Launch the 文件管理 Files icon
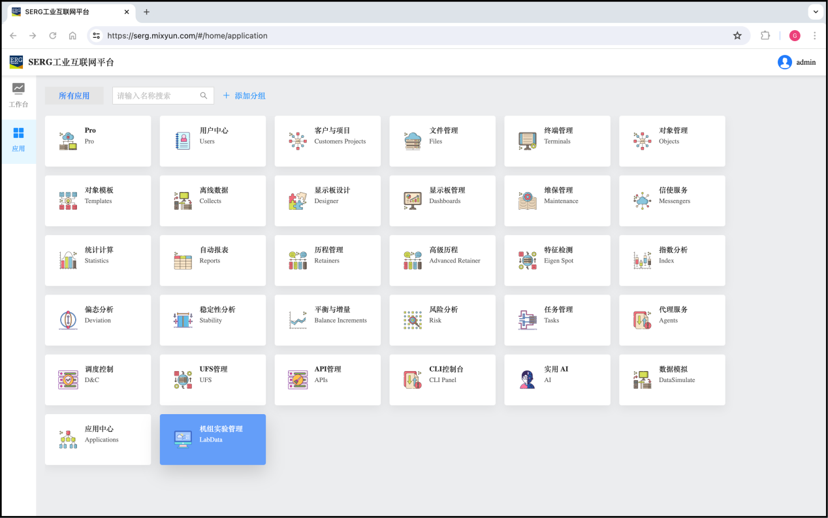 point(413,141)
